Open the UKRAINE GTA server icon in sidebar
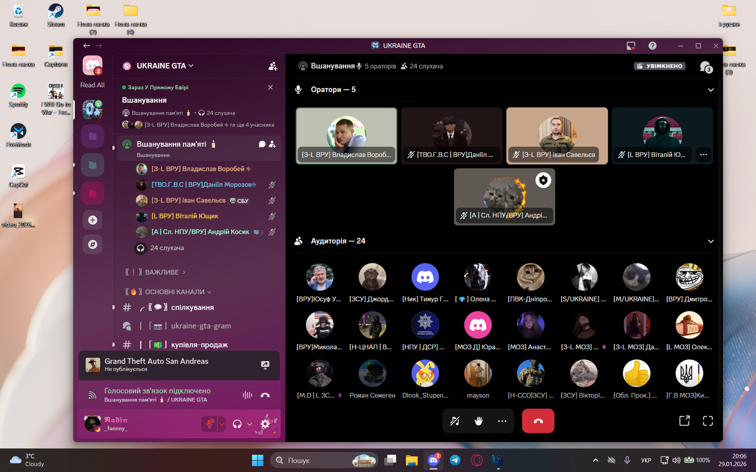Image resolution: width=756 pixels, height=472 pixels. [93, 110]
